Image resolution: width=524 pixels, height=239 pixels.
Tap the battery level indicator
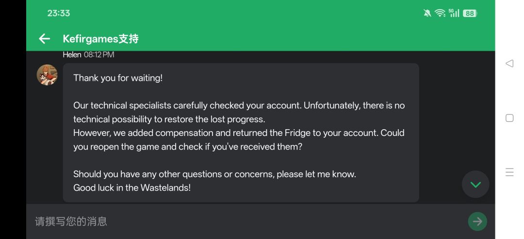click(470, 14)
